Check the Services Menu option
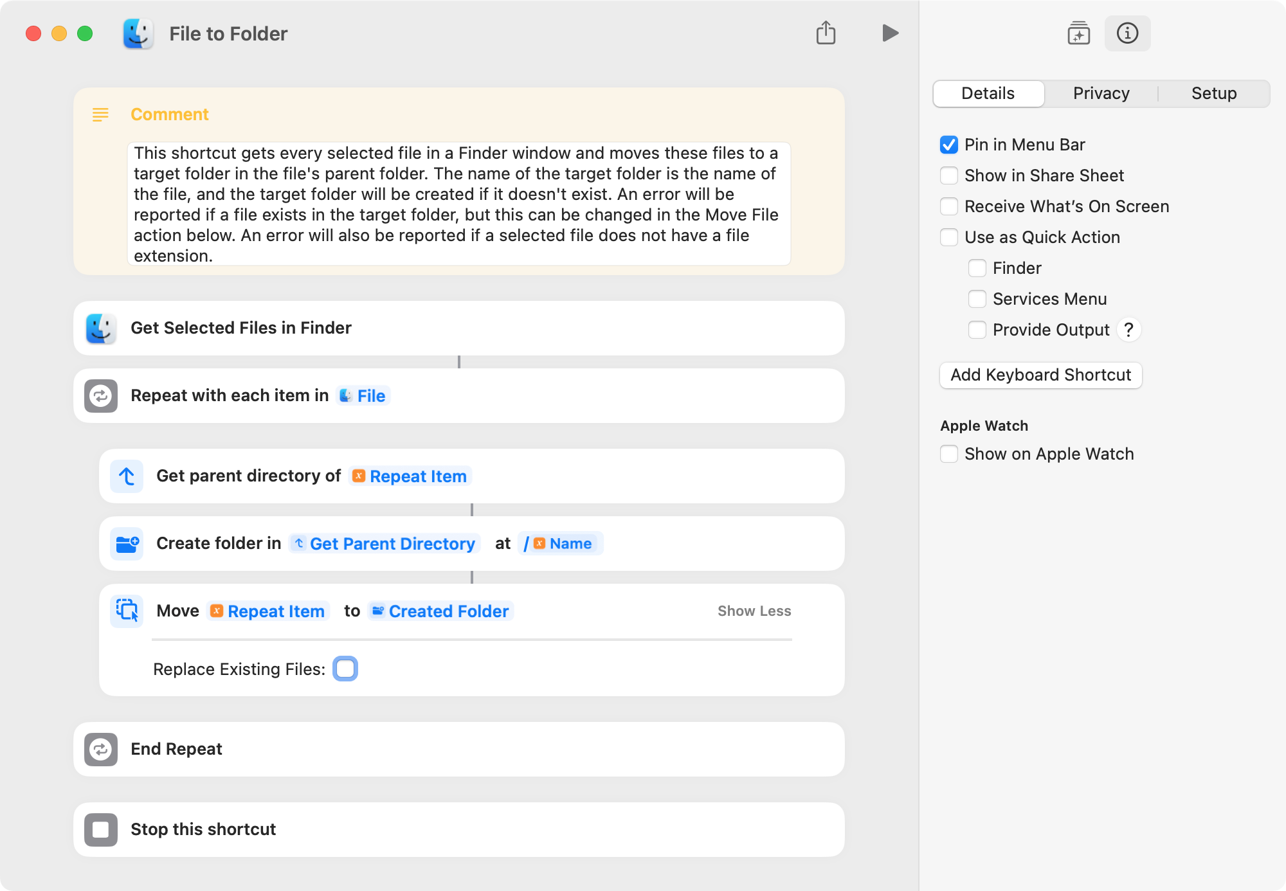The image size is (1286, 891). click(977, 299)
